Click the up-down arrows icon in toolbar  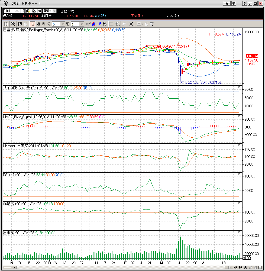point(105,24)
